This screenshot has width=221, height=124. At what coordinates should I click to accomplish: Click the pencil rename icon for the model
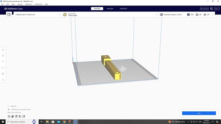tap(9, 109)
